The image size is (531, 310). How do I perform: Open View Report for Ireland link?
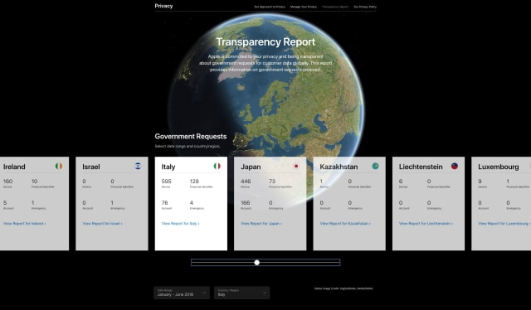pos(24,223)
